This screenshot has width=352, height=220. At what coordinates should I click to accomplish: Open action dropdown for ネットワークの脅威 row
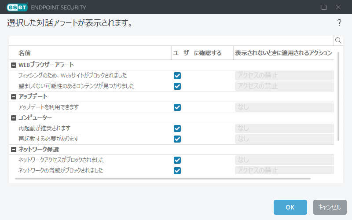(x=284, y=170)
